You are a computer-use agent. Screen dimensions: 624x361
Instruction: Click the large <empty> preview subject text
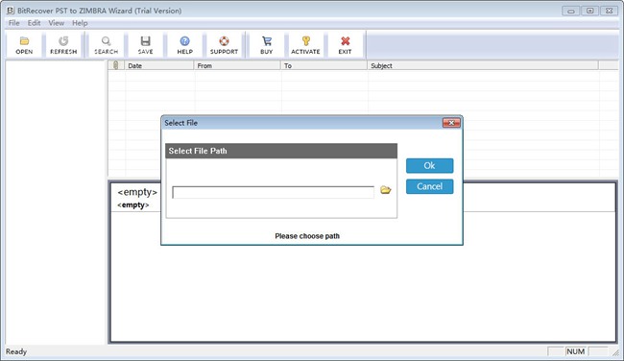click(x=137, y=192)
